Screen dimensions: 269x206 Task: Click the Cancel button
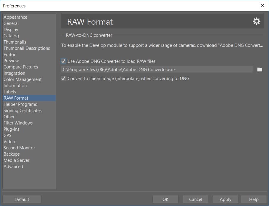(195, 199)
